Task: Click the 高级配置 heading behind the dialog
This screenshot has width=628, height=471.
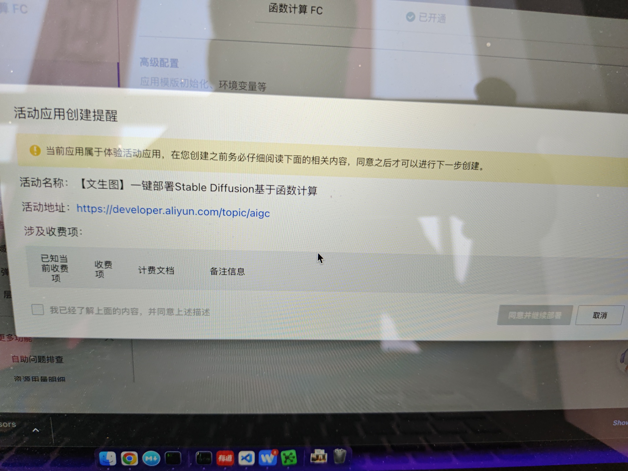Action: click(159, 62)
